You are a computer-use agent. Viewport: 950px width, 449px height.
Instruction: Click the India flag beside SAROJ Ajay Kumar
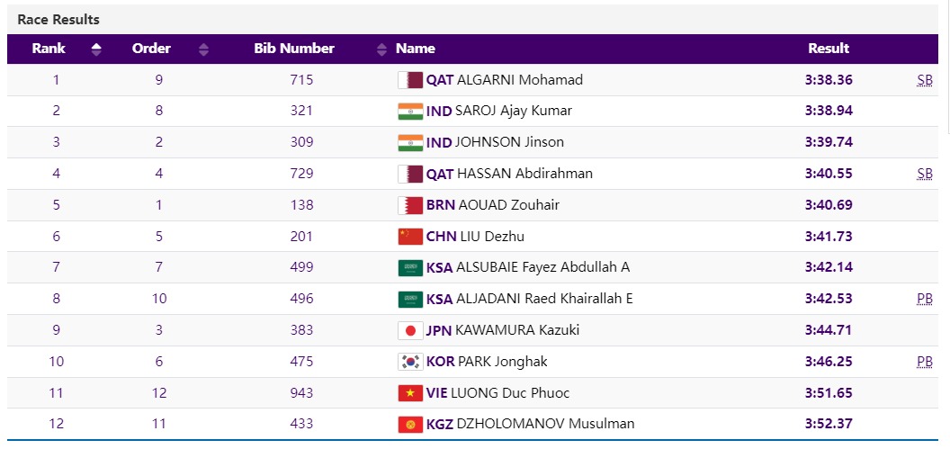410,112
